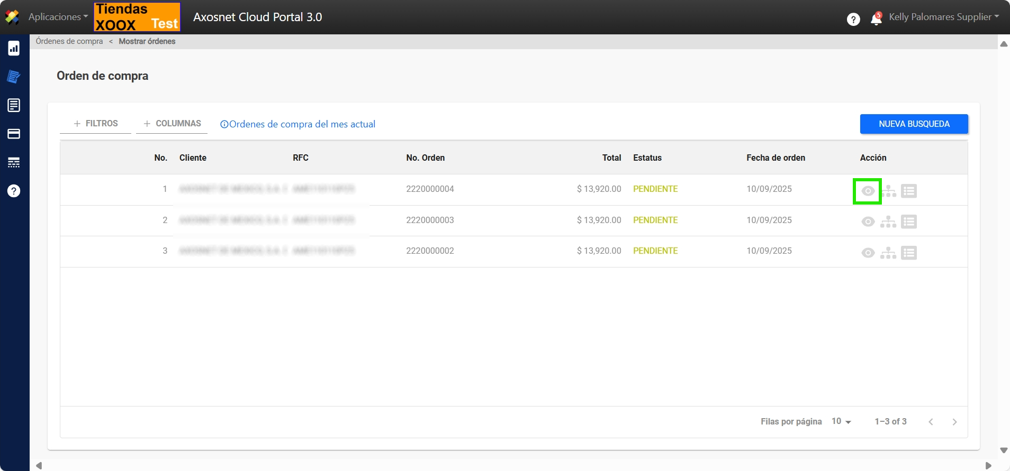This screenshot has width=1010, height=471.
Task: Click the vertical scrollbar down arrow
Action: tap(1004, 450)
